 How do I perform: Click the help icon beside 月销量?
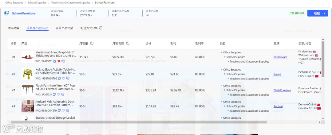pos(92,43)
